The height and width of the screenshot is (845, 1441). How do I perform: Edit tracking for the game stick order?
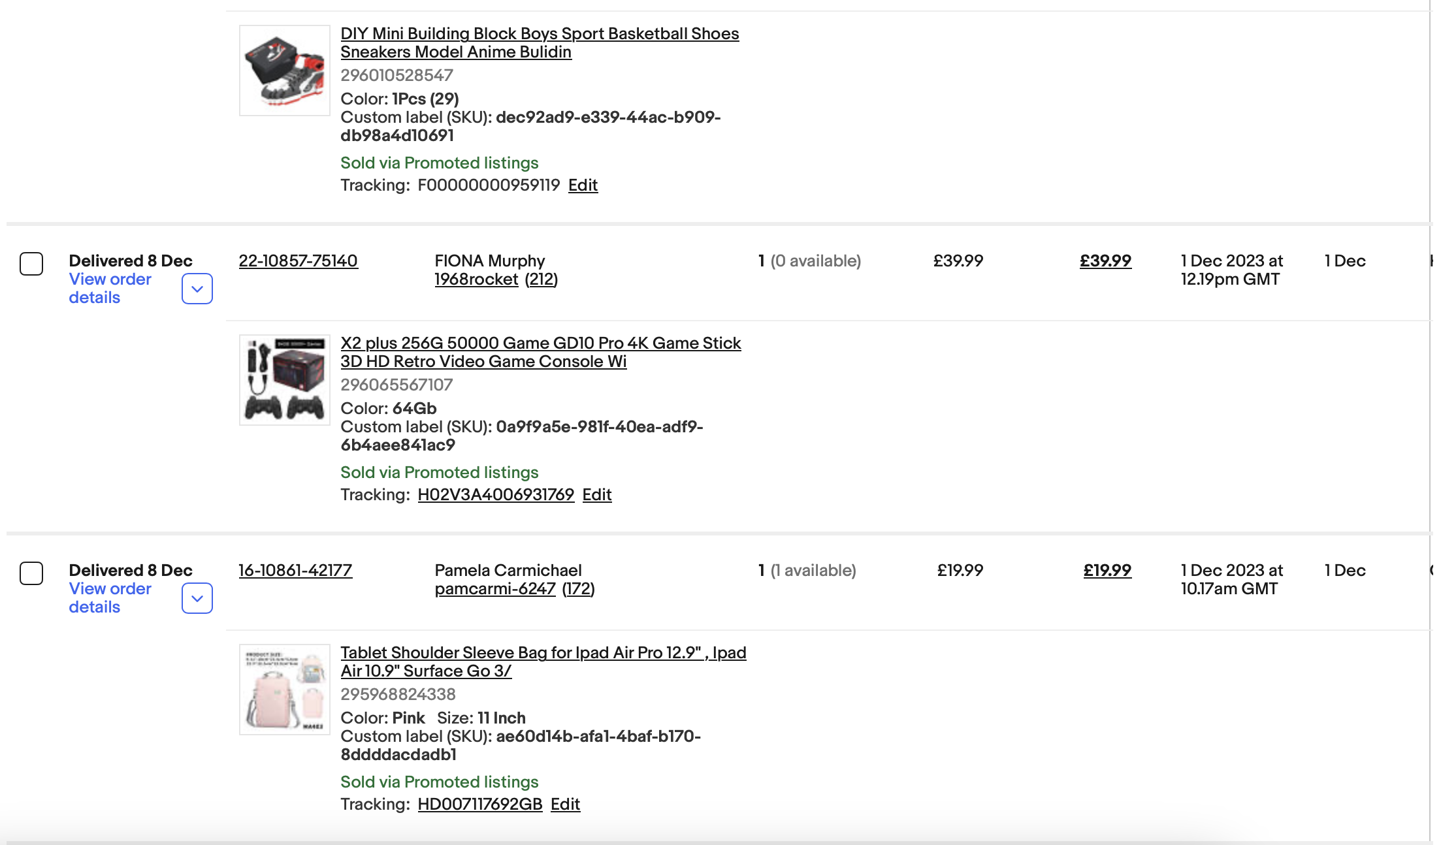597,494
